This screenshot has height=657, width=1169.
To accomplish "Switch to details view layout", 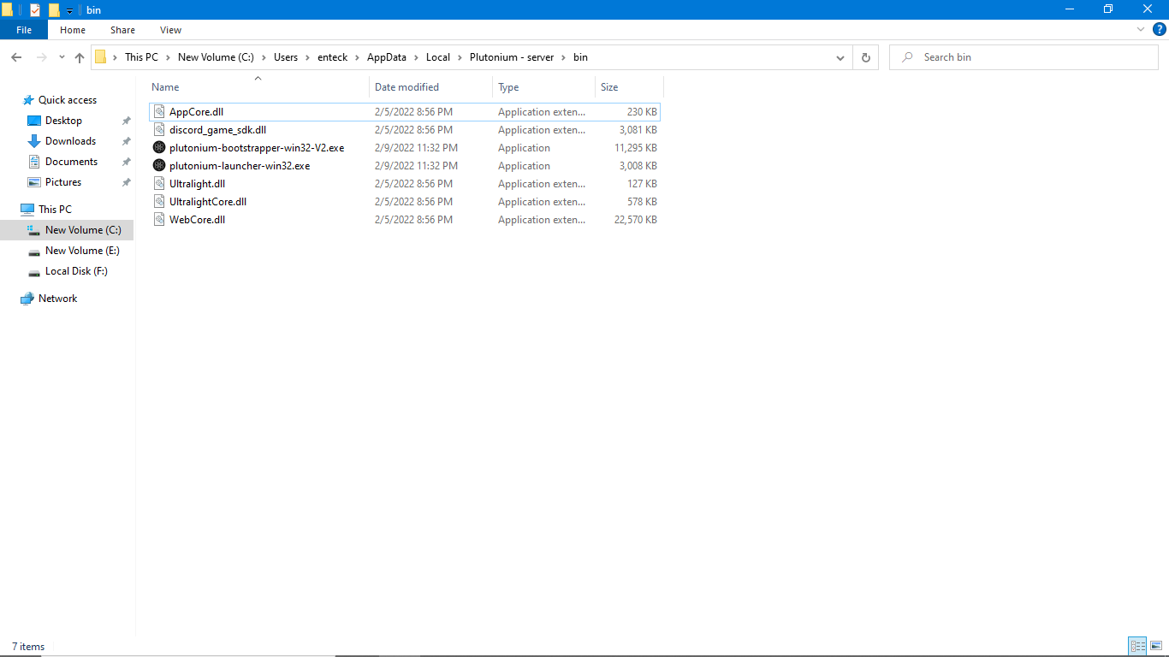I will pos(1137,647).
